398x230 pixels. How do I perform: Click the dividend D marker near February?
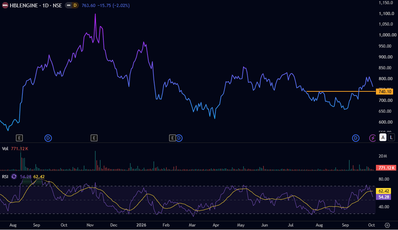(x=179, y=138)
